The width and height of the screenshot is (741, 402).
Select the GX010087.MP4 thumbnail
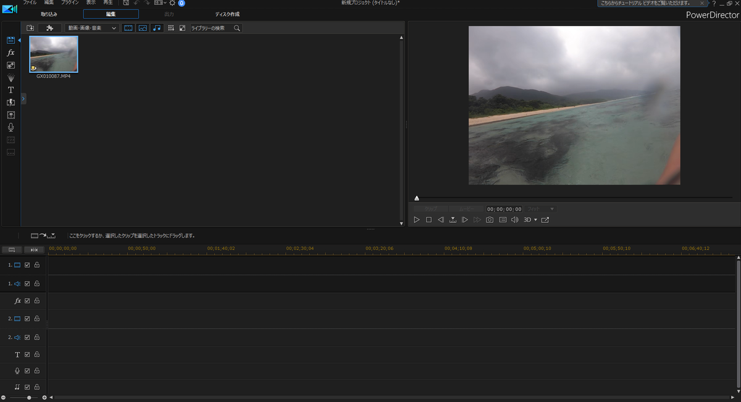pos(53,54)
